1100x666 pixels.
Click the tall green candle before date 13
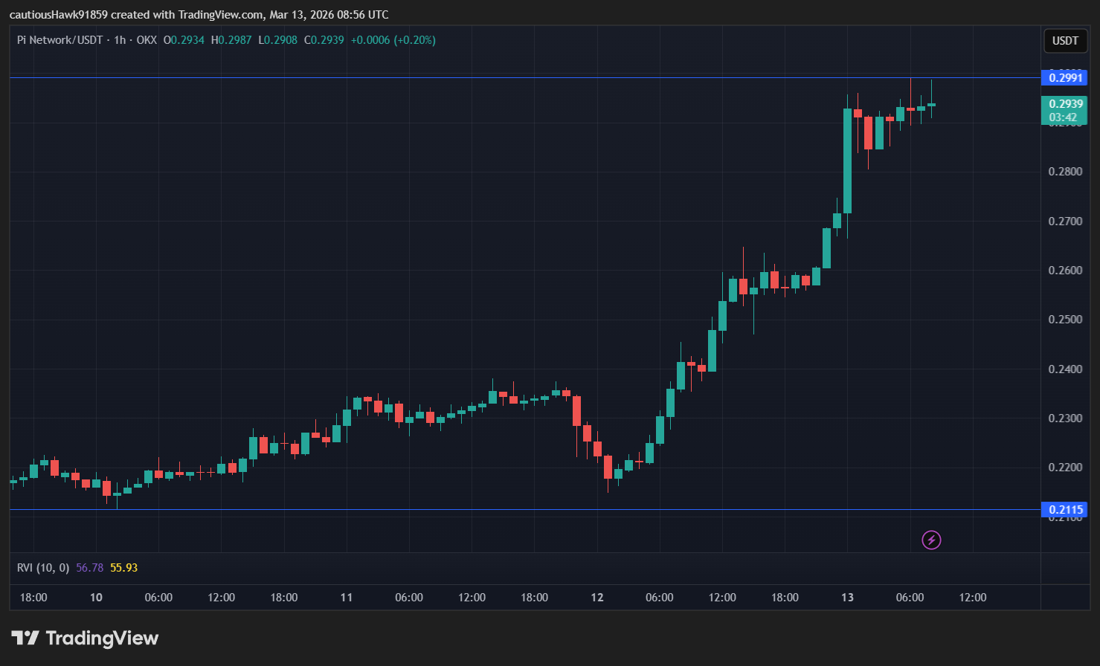[x=847, y=161]
